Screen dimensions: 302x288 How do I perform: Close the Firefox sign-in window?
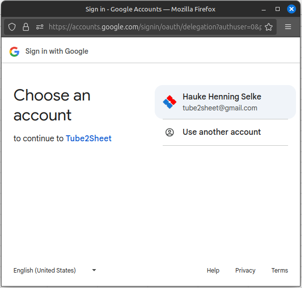pyautogui.click(x=292, y=9)
